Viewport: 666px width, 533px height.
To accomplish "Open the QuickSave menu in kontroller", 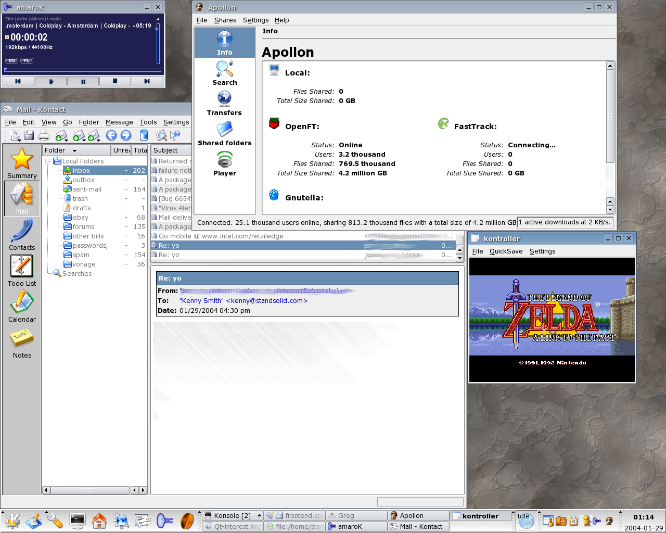I will (x=506, y=251).
